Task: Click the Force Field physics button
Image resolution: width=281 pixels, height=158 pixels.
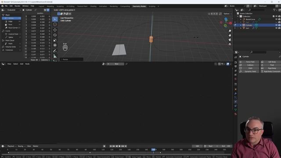Action: [x=249, y=62]
